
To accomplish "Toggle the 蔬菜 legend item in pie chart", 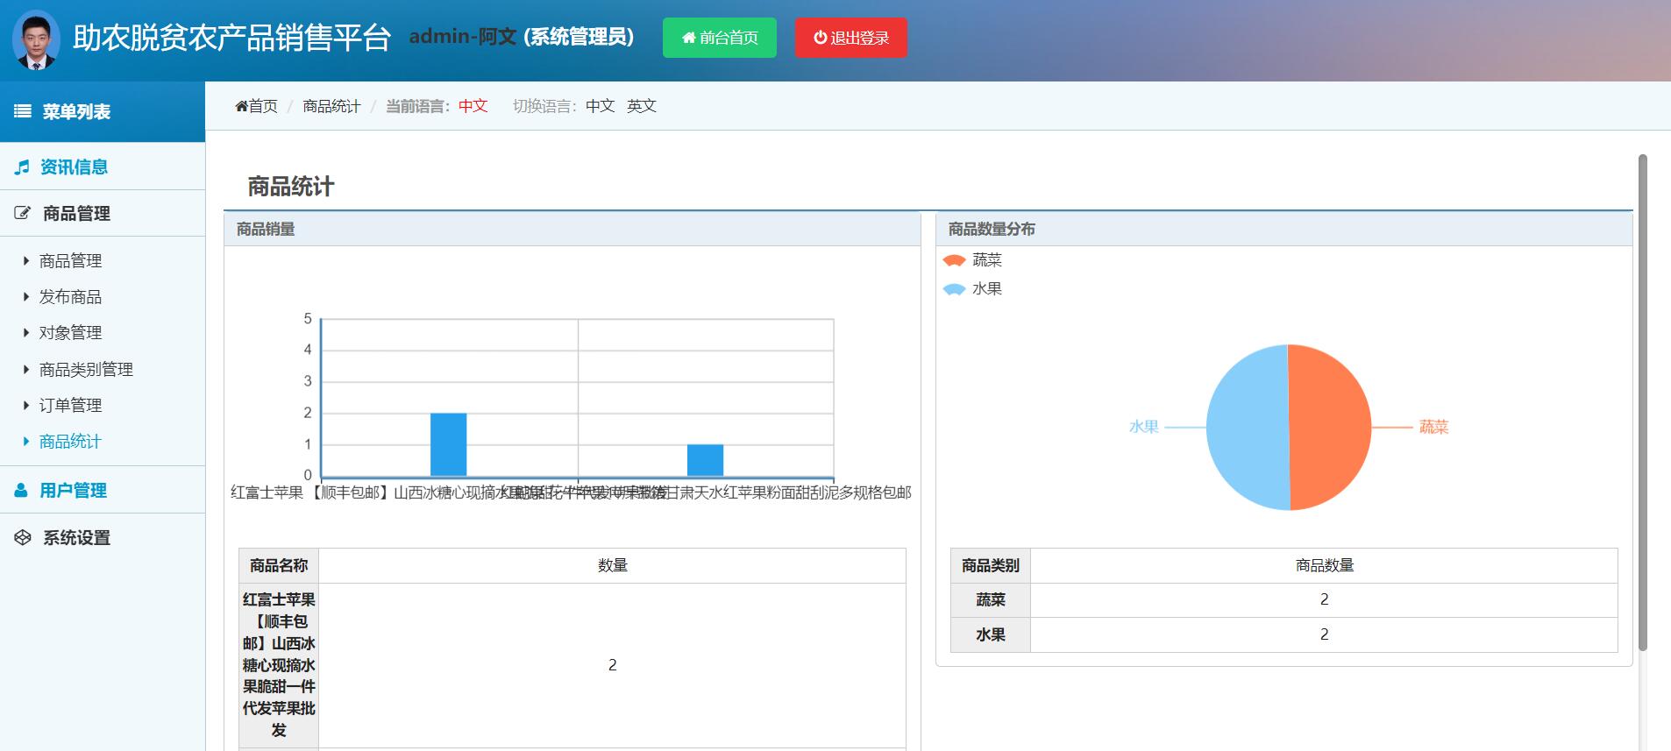I will tap(972, 259).
